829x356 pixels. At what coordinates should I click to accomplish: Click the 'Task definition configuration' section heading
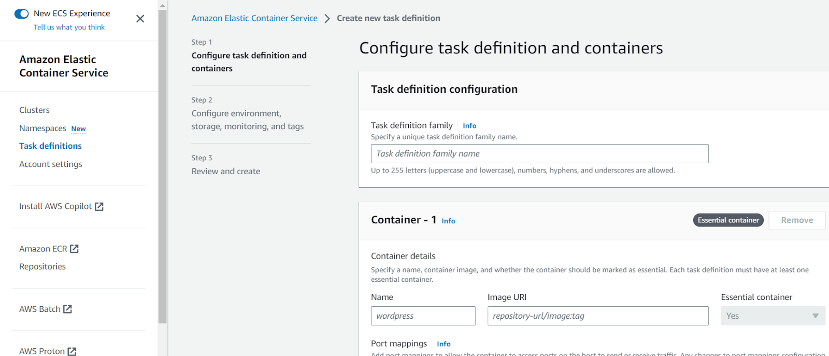click(x=444, y=89)
